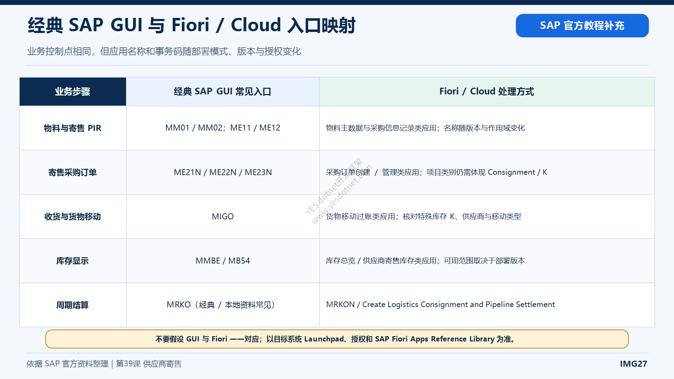This screenshot has height=379, width=674.
Task: Click the MIGO cell
Action: click(223, 217)
